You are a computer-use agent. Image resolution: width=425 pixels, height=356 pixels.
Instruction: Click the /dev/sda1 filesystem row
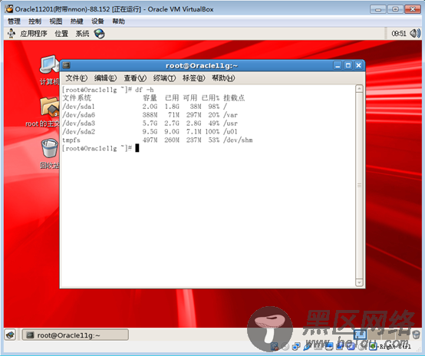[145, 107]
